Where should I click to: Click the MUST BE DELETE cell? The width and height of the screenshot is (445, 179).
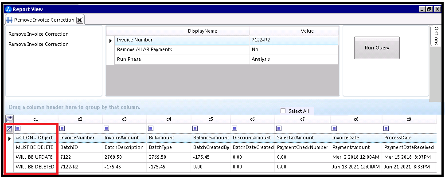pyautogui.click(x=36, y=147)
